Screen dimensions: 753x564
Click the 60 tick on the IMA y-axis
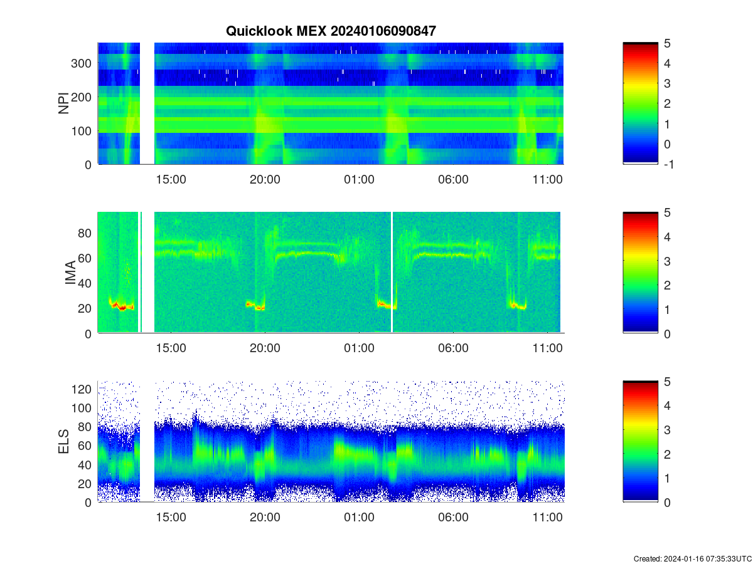(85, 258)
